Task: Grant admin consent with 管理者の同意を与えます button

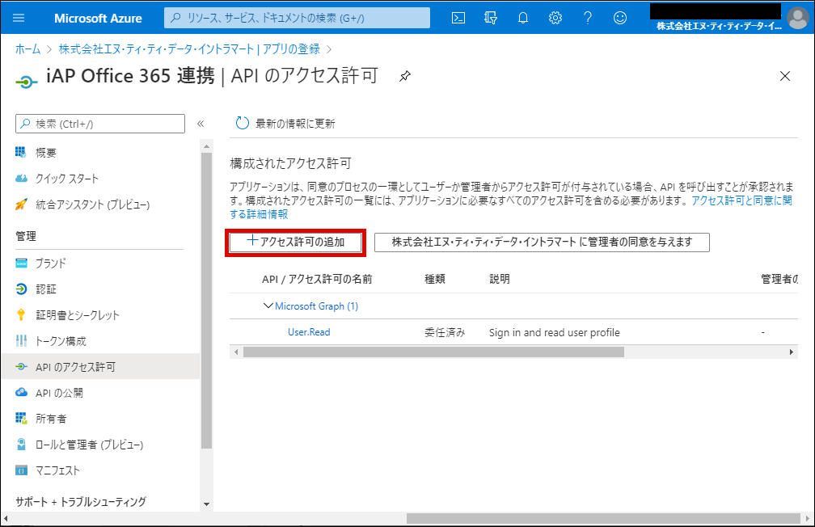Action: pyautogui.click(x=542, y=242)
